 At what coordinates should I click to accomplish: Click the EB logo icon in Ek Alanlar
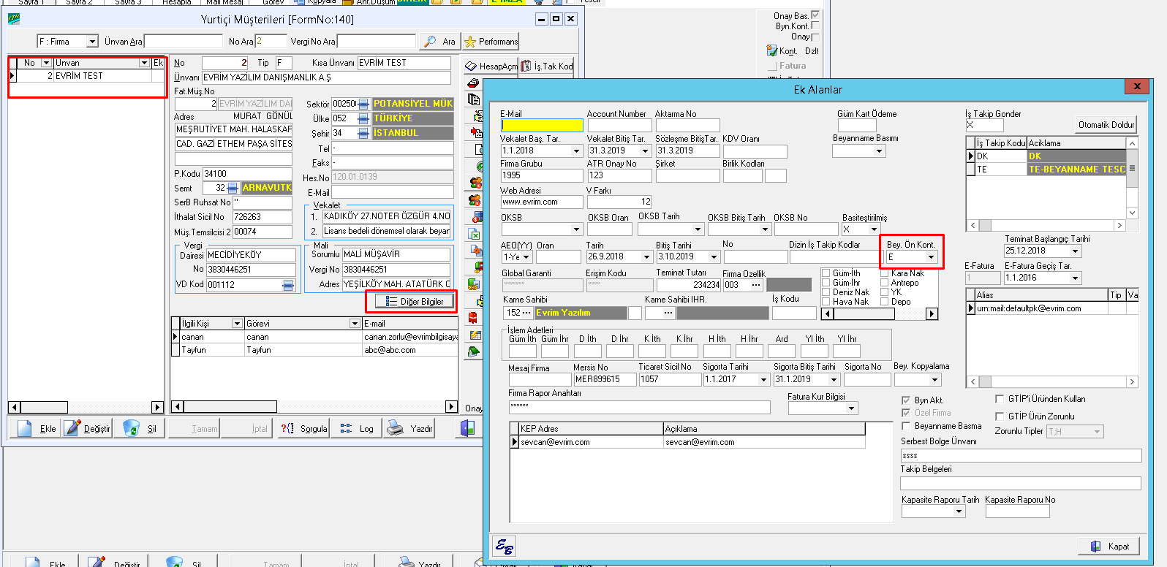[504, 546]
